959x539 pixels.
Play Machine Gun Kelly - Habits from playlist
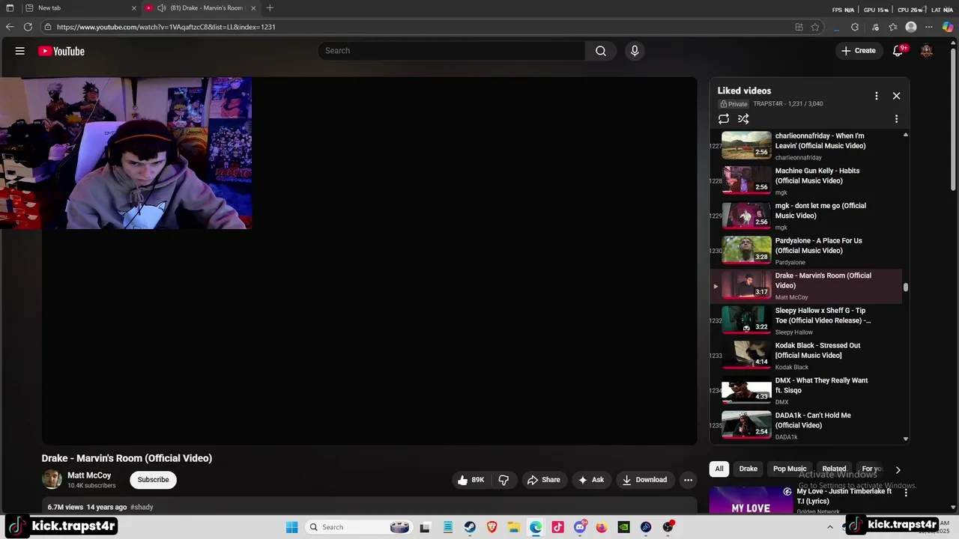click(x=808, y=181)
